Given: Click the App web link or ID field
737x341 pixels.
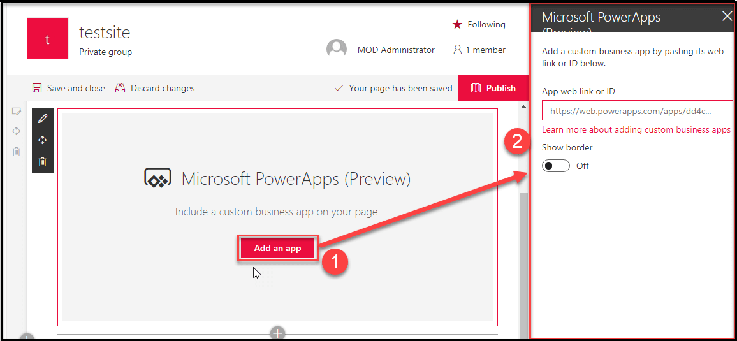Looking at the screenshot, I should click(x=637, y=110).
